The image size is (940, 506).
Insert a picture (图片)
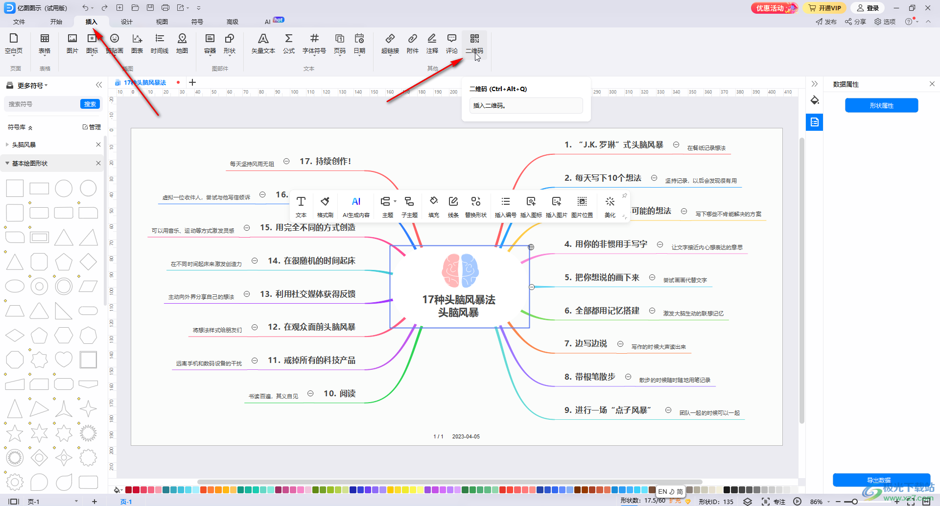[x=72, y=44]
